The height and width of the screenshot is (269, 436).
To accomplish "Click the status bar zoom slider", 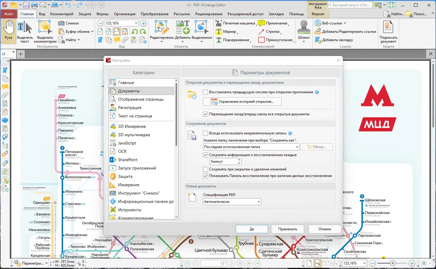I will (392, 263).
